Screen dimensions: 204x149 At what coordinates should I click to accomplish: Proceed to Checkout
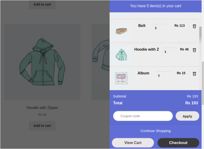point(178,143)
